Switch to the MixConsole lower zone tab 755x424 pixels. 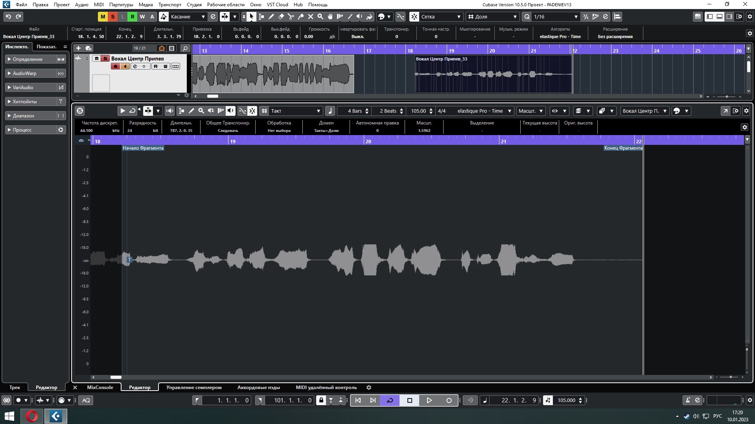(100, 387)
